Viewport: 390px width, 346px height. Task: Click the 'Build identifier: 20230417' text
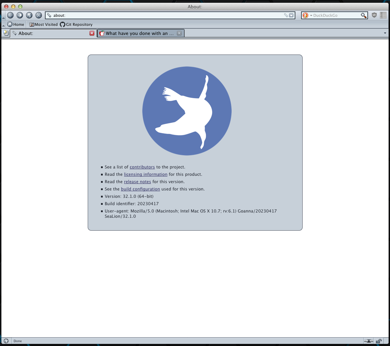pyautogui.click(x=132, y=204)
